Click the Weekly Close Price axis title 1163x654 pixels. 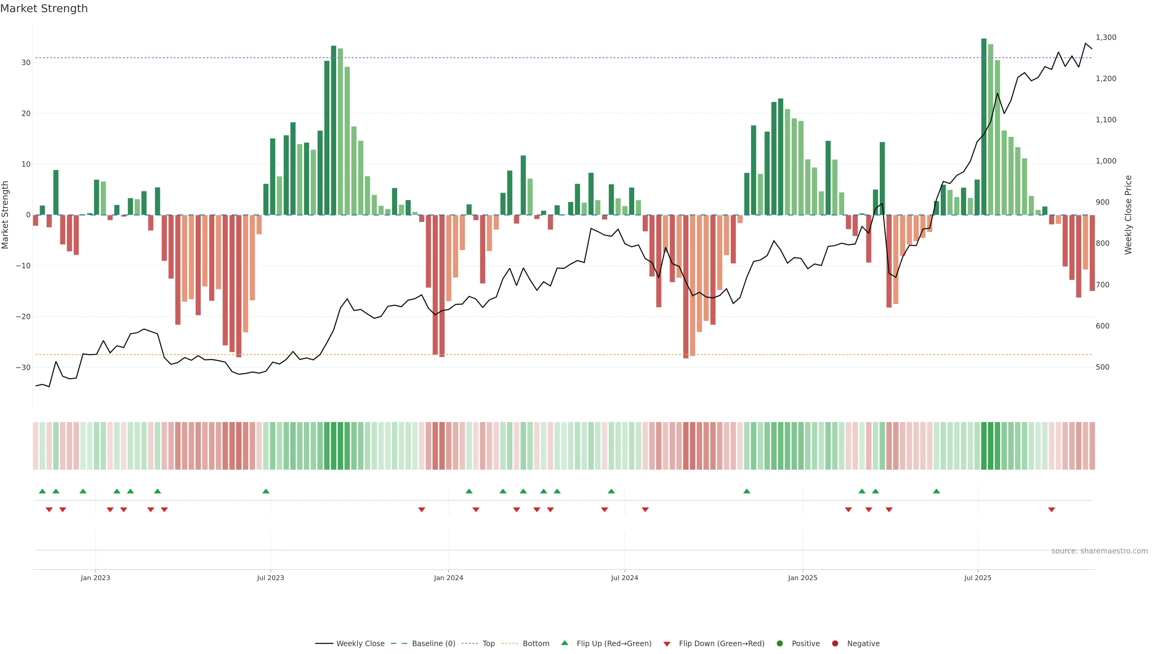[x=1128, y=215]
